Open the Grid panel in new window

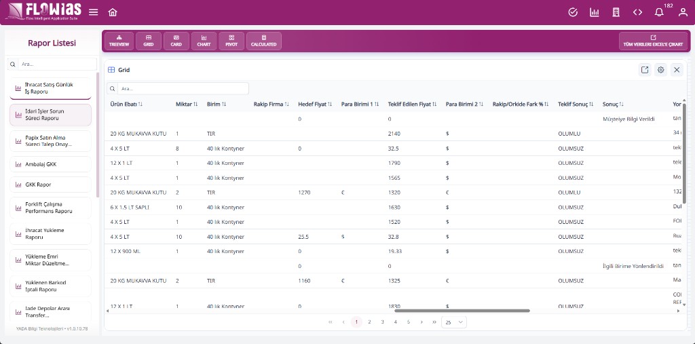click(645, 70)
